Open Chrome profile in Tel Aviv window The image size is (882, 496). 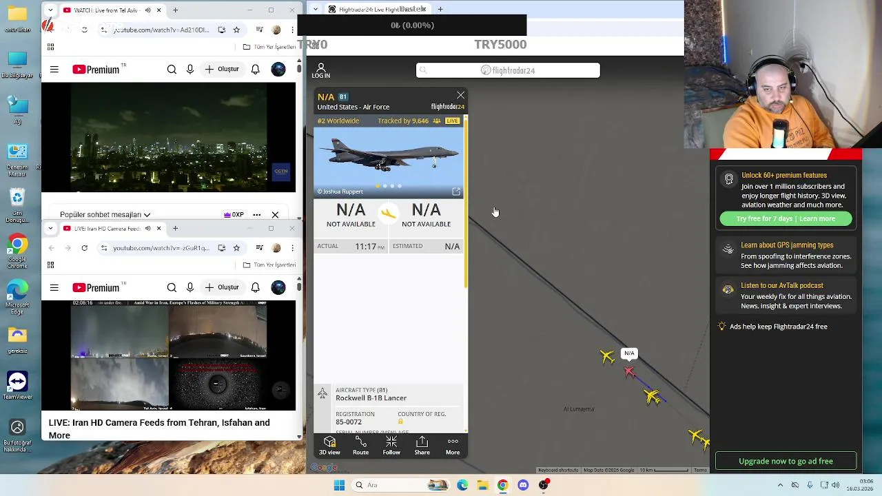(276, 30)
